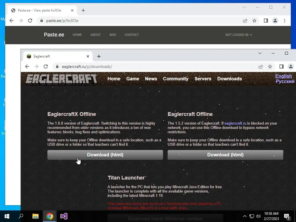Select the Paste.ee - View paste hcXOe tab

click(42, 10)
